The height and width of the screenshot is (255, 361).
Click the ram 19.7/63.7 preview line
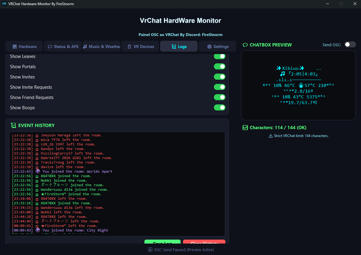click(x=298, y=103)
